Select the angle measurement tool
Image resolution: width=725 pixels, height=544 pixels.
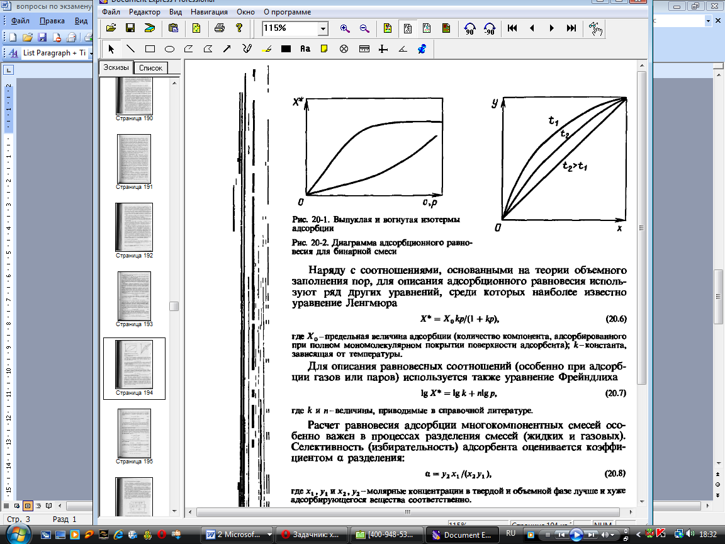pyautogui.click(x=403, y=48)
